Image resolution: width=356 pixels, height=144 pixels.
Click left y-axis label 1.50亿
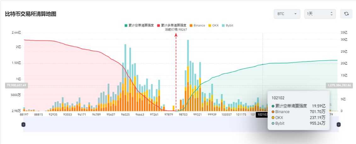point(16,63)
